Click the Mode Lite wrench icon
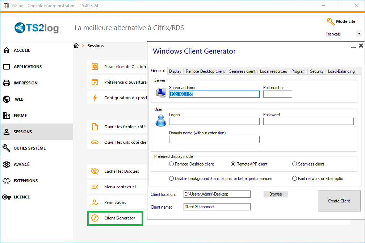This screenshot has width=365, height=243. pyautogui.click(x=331, y=22)
